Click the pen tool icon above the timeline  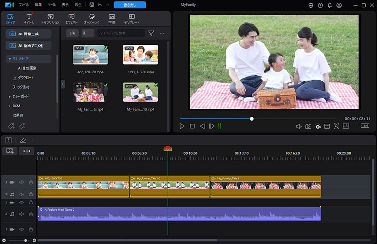[23, 140]
